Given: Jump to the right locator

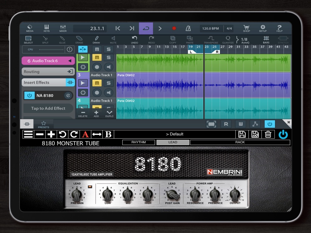Looking at the screenshot, I should tap(132, 28).
